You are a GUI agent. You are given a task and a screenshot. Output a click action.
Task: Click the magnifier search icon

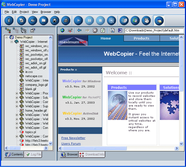112,30
